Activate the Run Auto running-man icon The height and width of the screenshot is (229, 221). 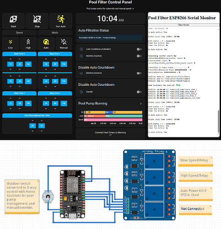point(61,19)
